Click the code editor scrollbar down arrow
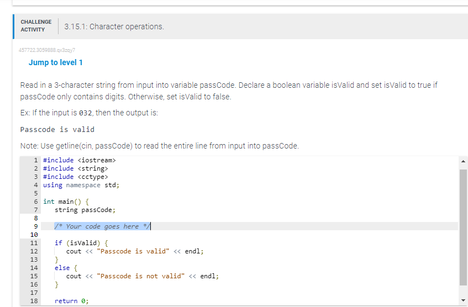Viewport: 468px width, 307px height. click(x=463, y=300)
